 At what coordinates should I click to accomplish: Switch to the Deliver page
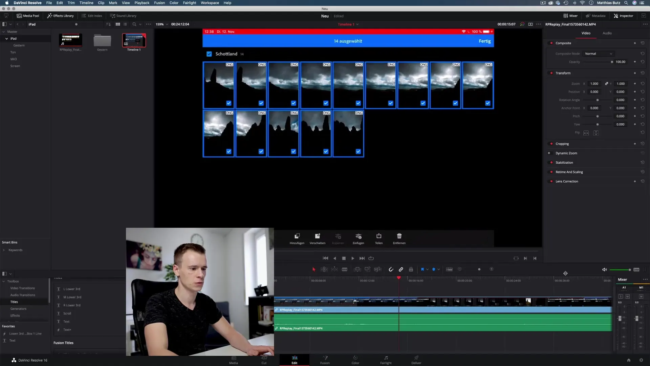tap(416, 360)
